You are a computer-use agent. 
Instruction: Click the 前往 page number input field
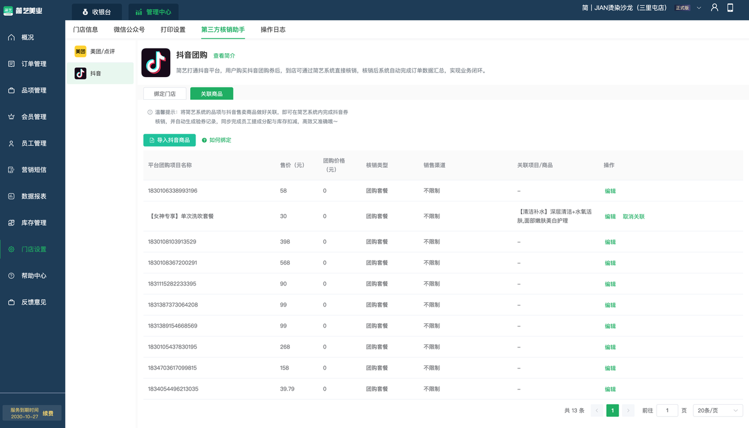coord(666,410)
